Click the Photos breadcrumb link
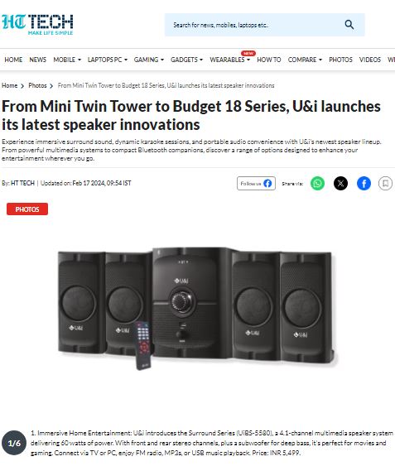Image resolution: width=395 pixels, height=466 pixels. tap(37, 85)
